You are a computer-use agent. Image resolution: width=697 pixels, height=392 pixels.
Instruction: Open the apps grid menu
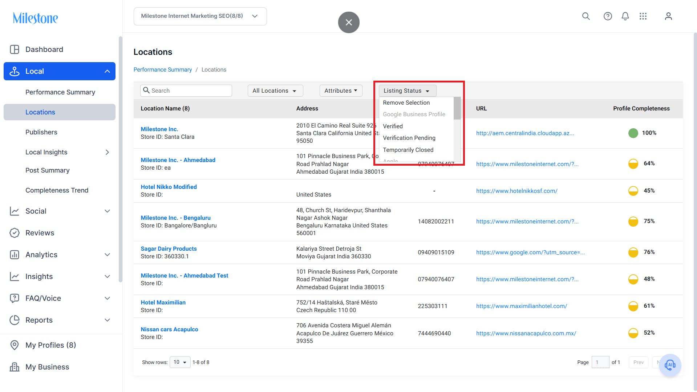coord(643,16)
